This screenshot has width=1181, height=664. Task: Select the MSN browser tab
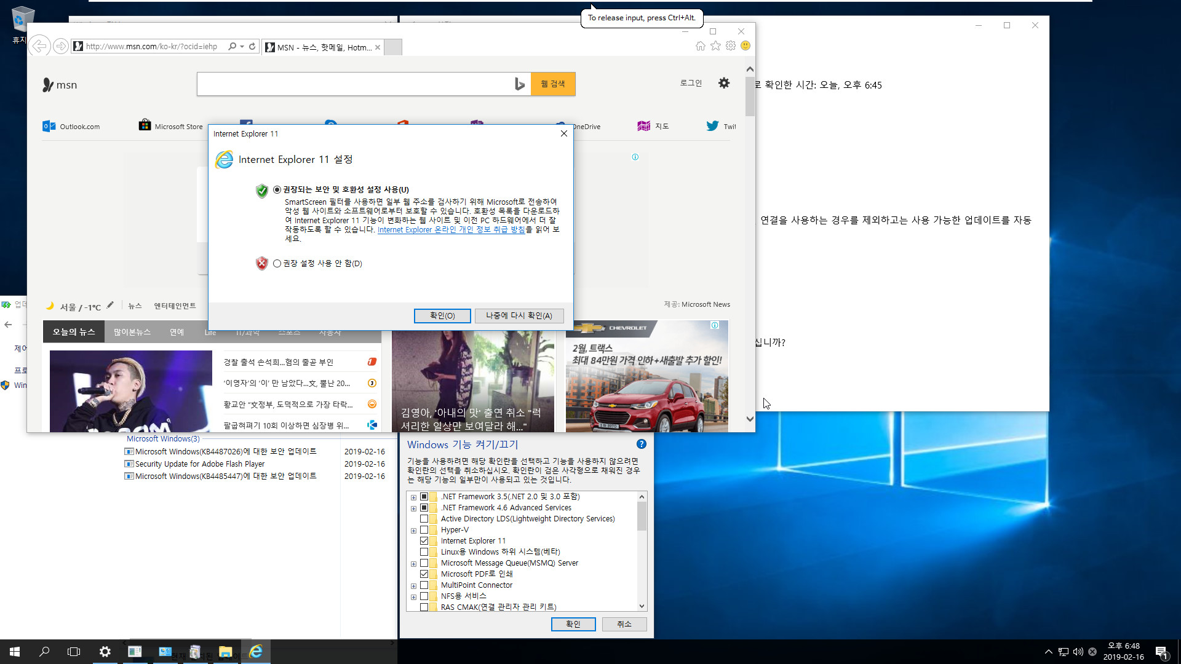point(323,47)
